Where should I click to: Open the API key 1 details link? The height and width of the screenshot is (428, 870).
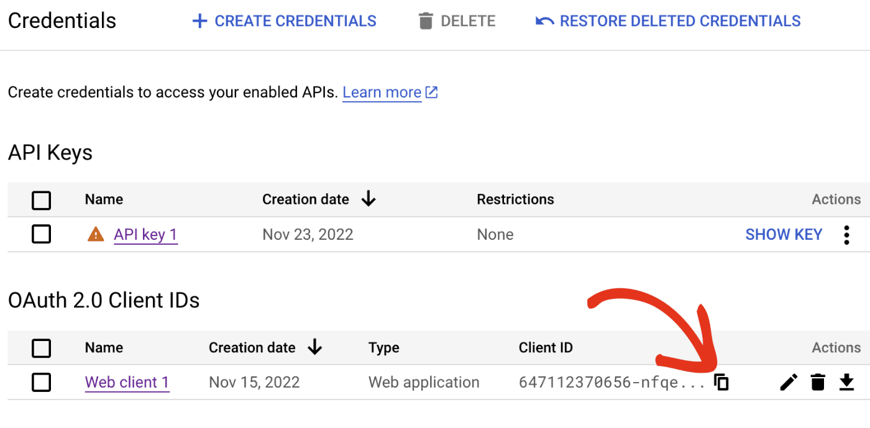145,234
